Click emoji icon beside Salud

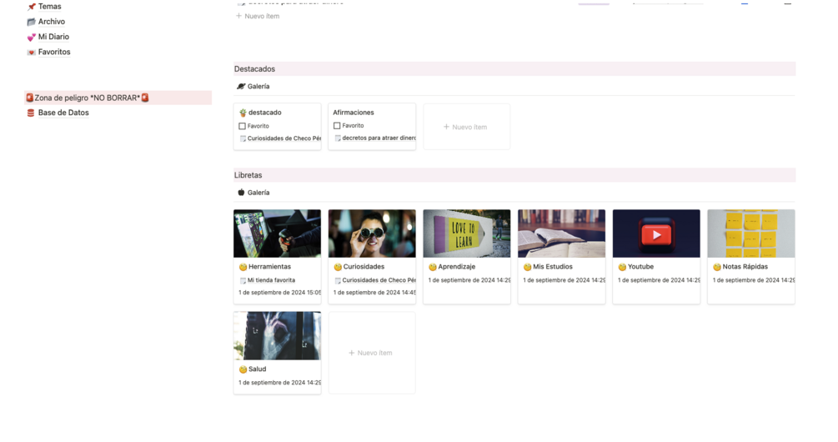click(x=243, y=369)
